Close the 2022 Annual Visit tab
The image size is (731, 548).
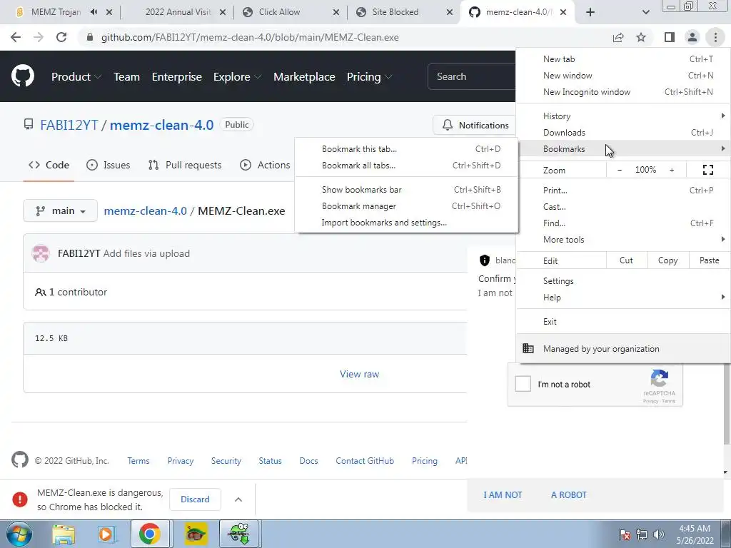coord(223,12)
